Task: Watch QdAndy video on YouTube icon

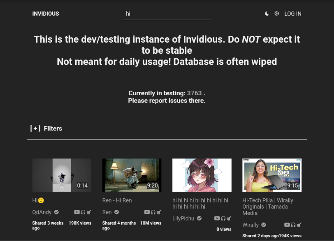Action: coord(77,212)
